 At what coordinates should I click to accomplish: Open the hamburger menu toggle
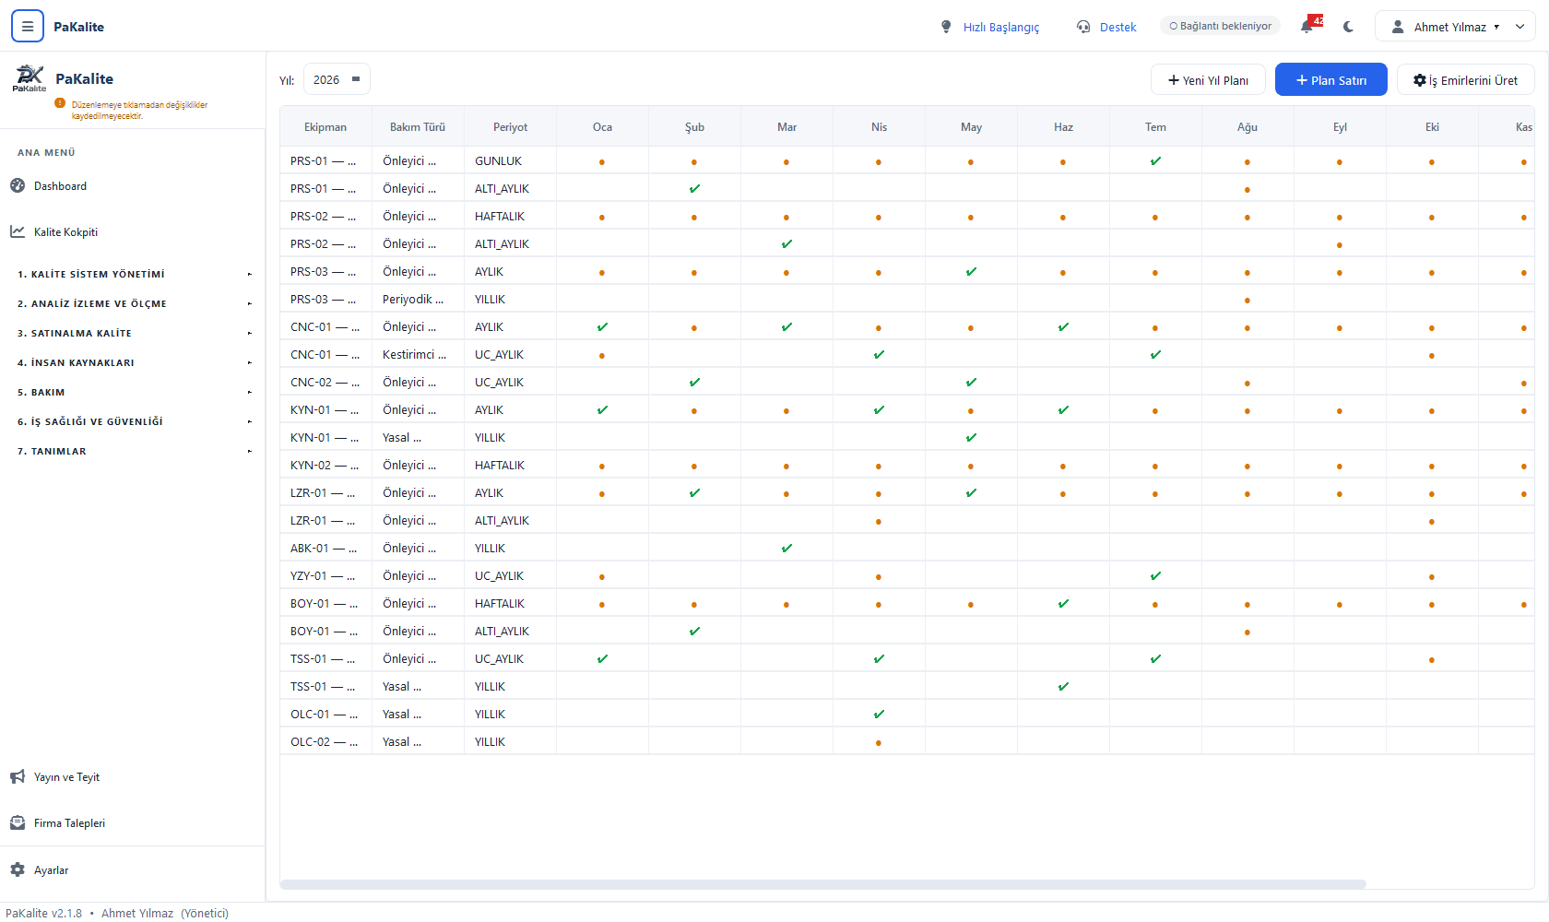pos(28,27)
